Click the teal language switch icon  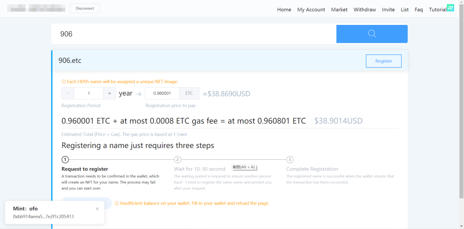coord(450,8)
